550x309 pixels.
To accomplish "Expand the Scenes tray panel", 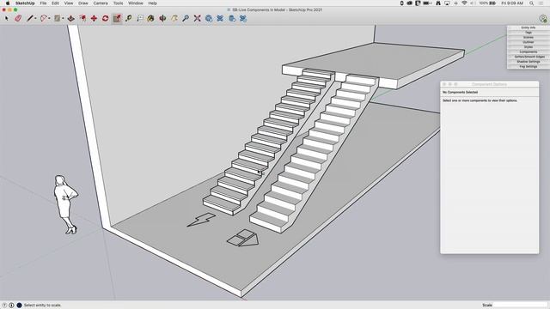I will click(x=529, y=37).
